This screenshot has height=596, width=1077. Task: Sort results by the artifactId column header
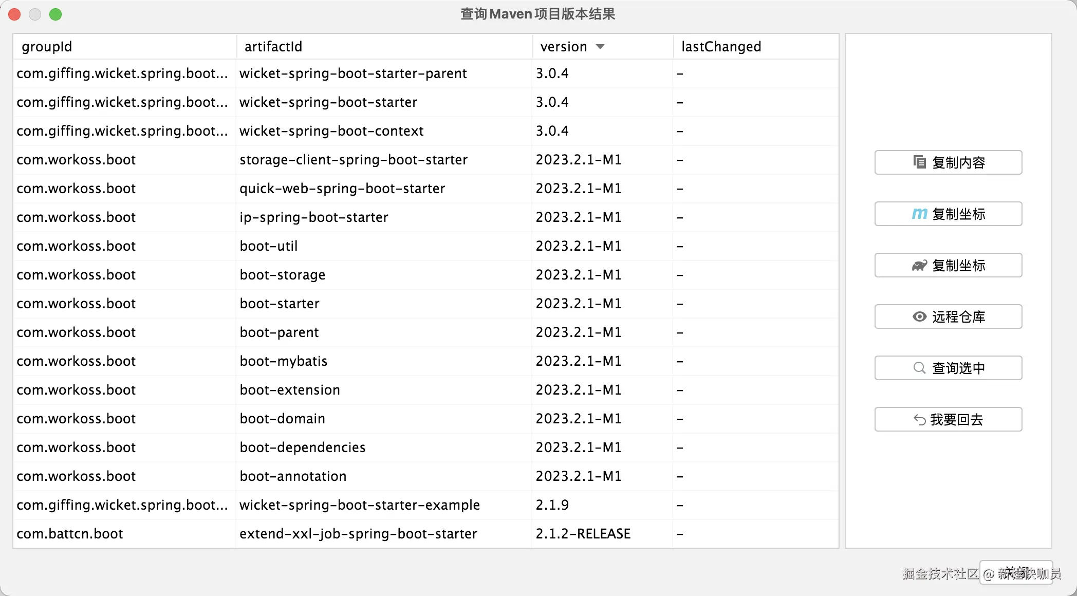(x=273, y=46)
